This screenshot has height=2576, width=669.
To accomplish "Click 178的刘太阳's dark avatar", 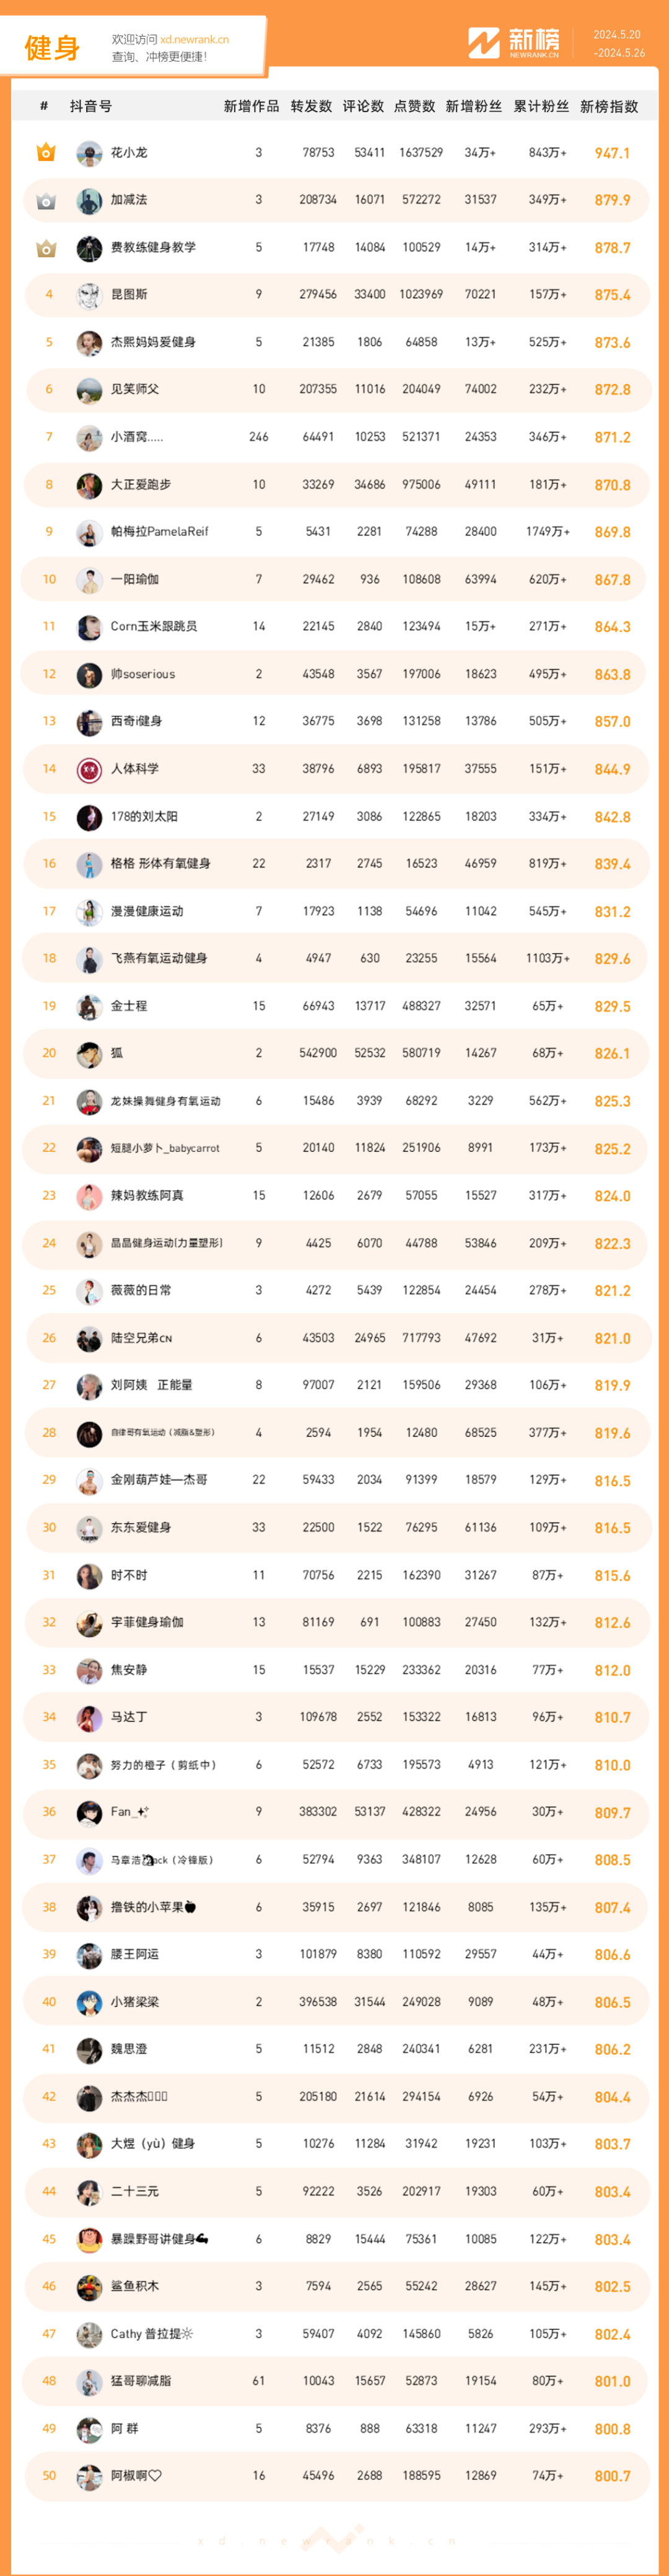I will coord(89,817).
